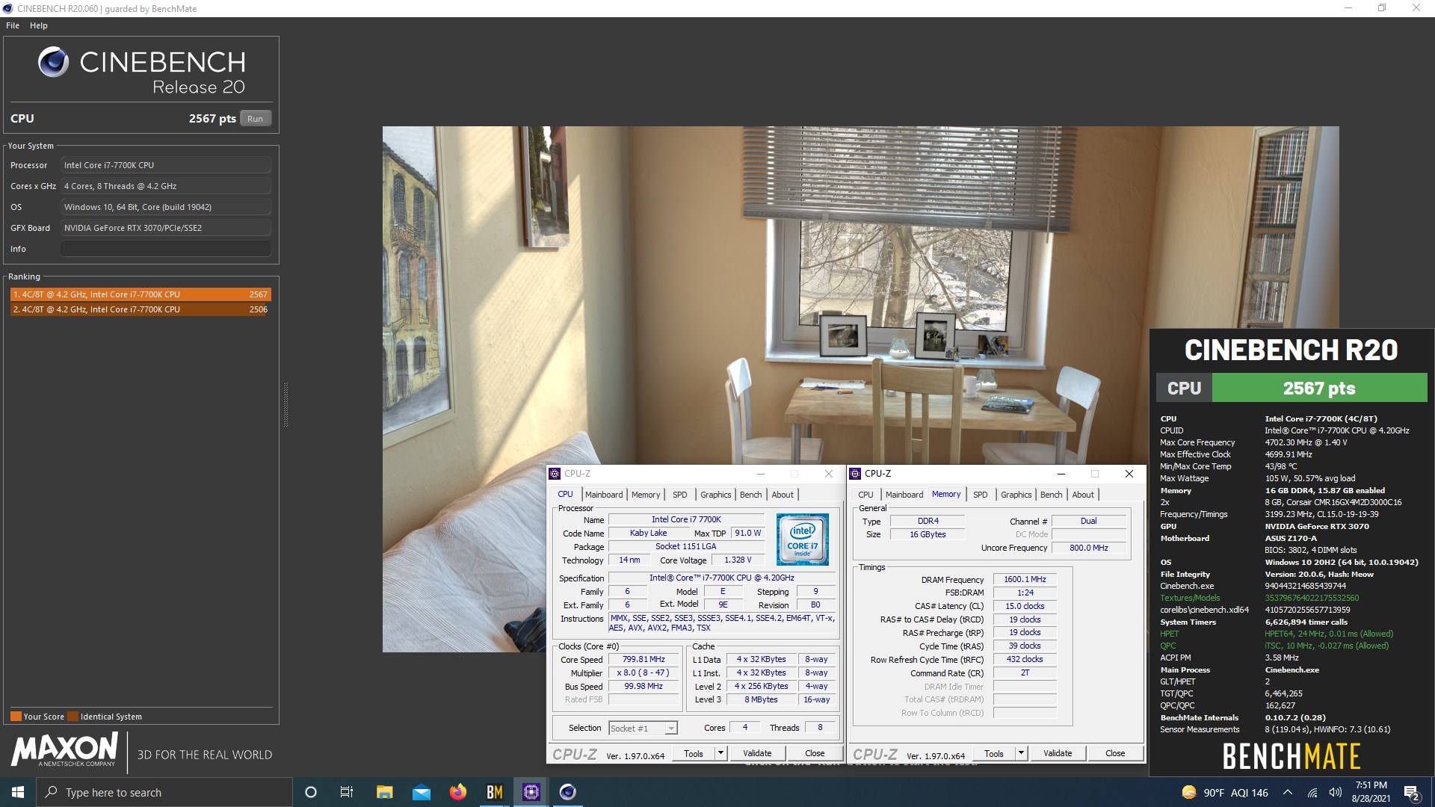Open clock showing 7:51 PM

1371,792
